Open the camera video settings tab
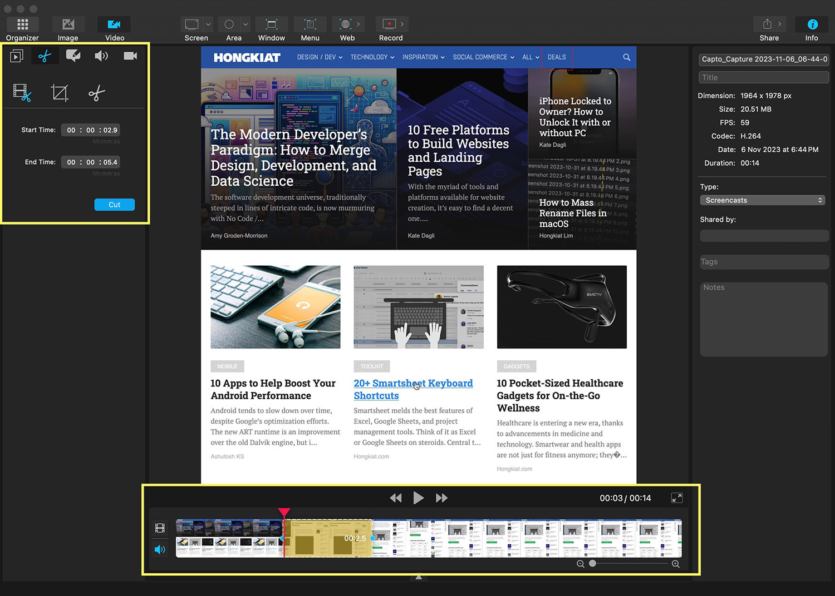Viewport: 835px width, 596px height. tap(130, 56)
